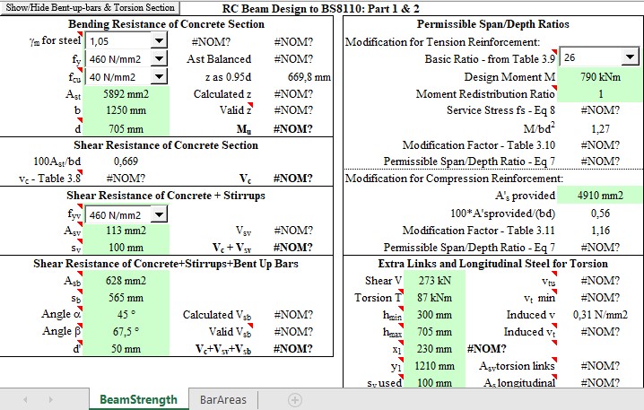Click the Vc #NOM? result cell
Image resolution: width=644 pixels, height=410 pixels.
pos(293,179)
